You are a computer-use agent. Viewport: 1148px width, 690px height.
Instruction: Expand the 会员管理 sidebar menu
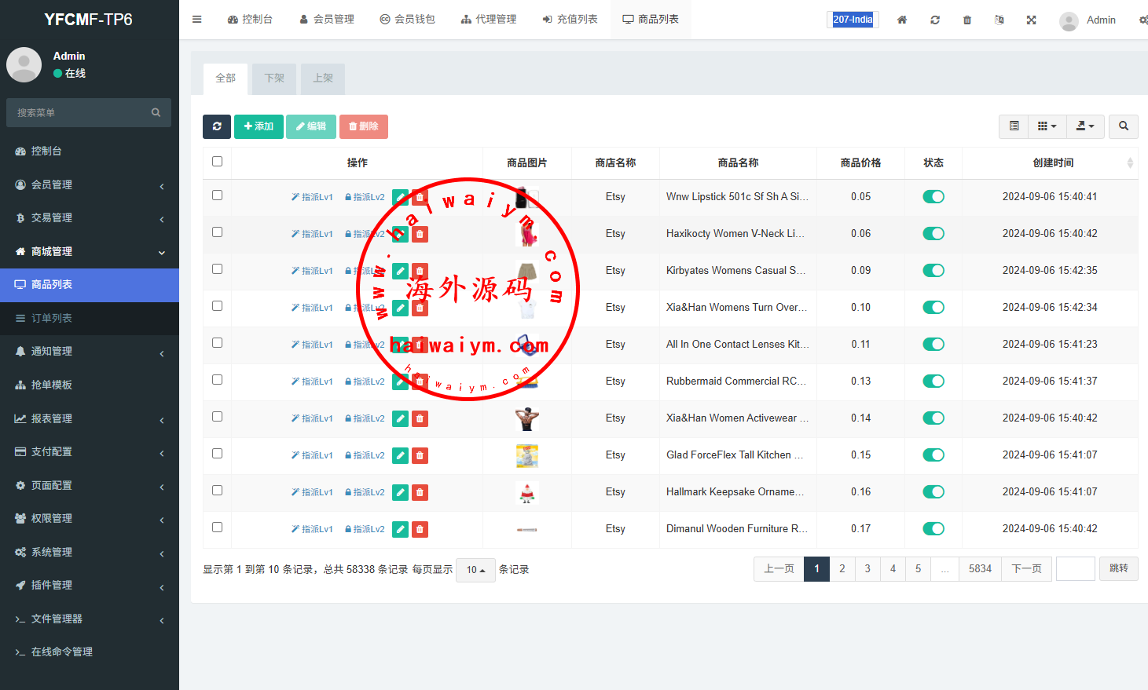click(x=90, y=184)
